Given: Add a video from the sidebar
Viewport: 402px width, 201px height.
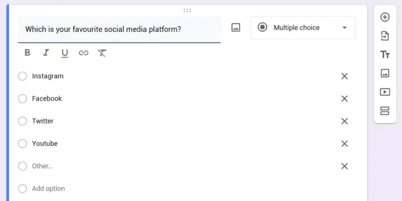Looking at the screenshot, I should (x=385, y=92).
